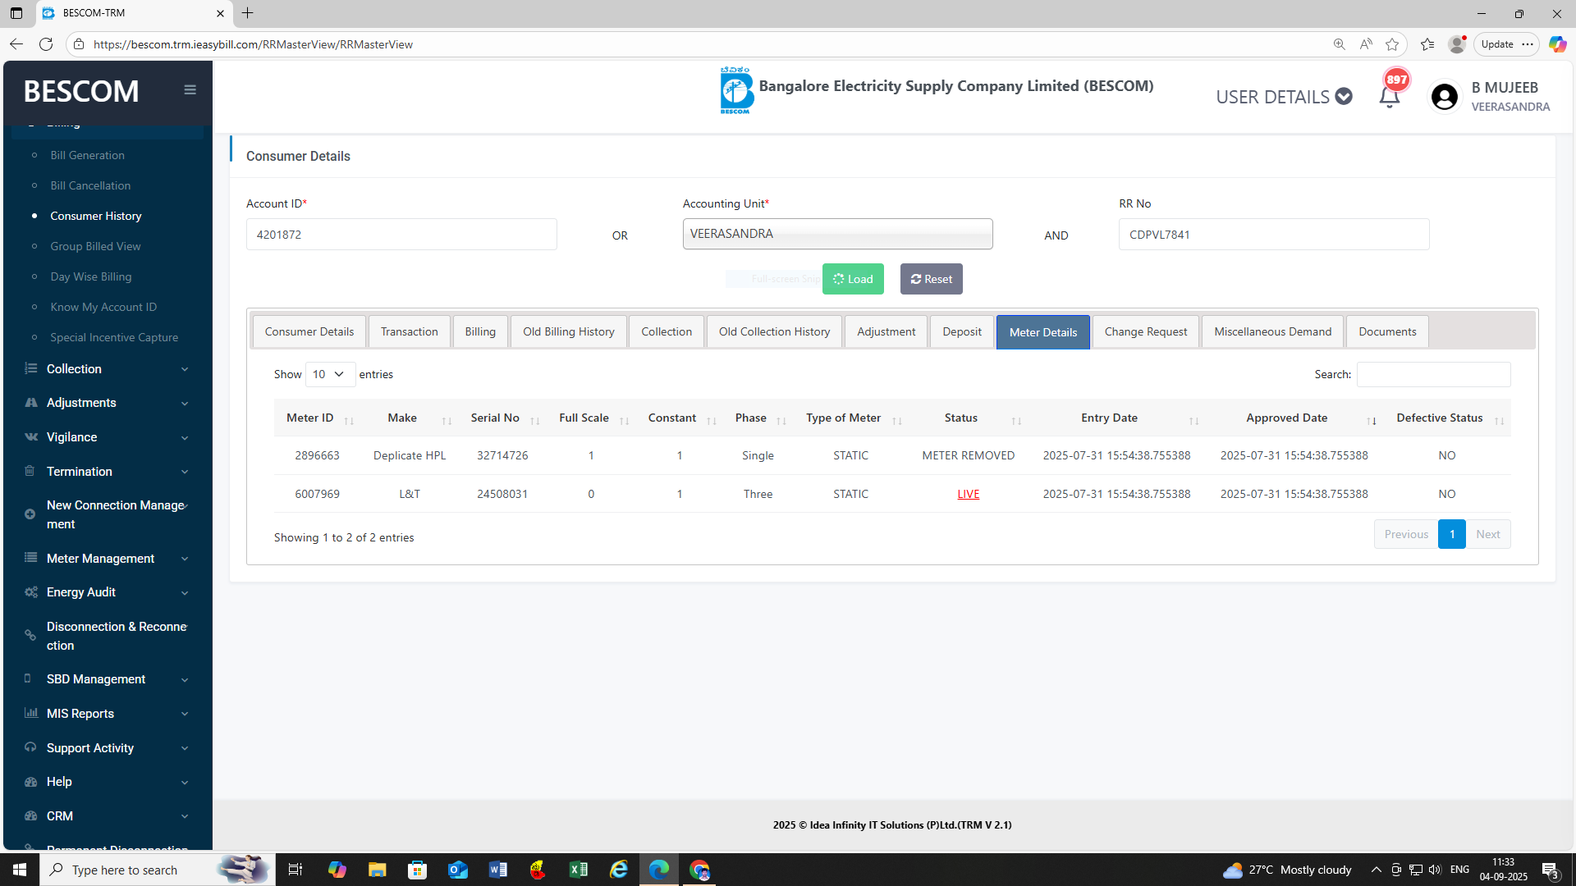Click the BESCOM logo in header
This screenshot has height=886, width=1576.
tap(735, 91)
